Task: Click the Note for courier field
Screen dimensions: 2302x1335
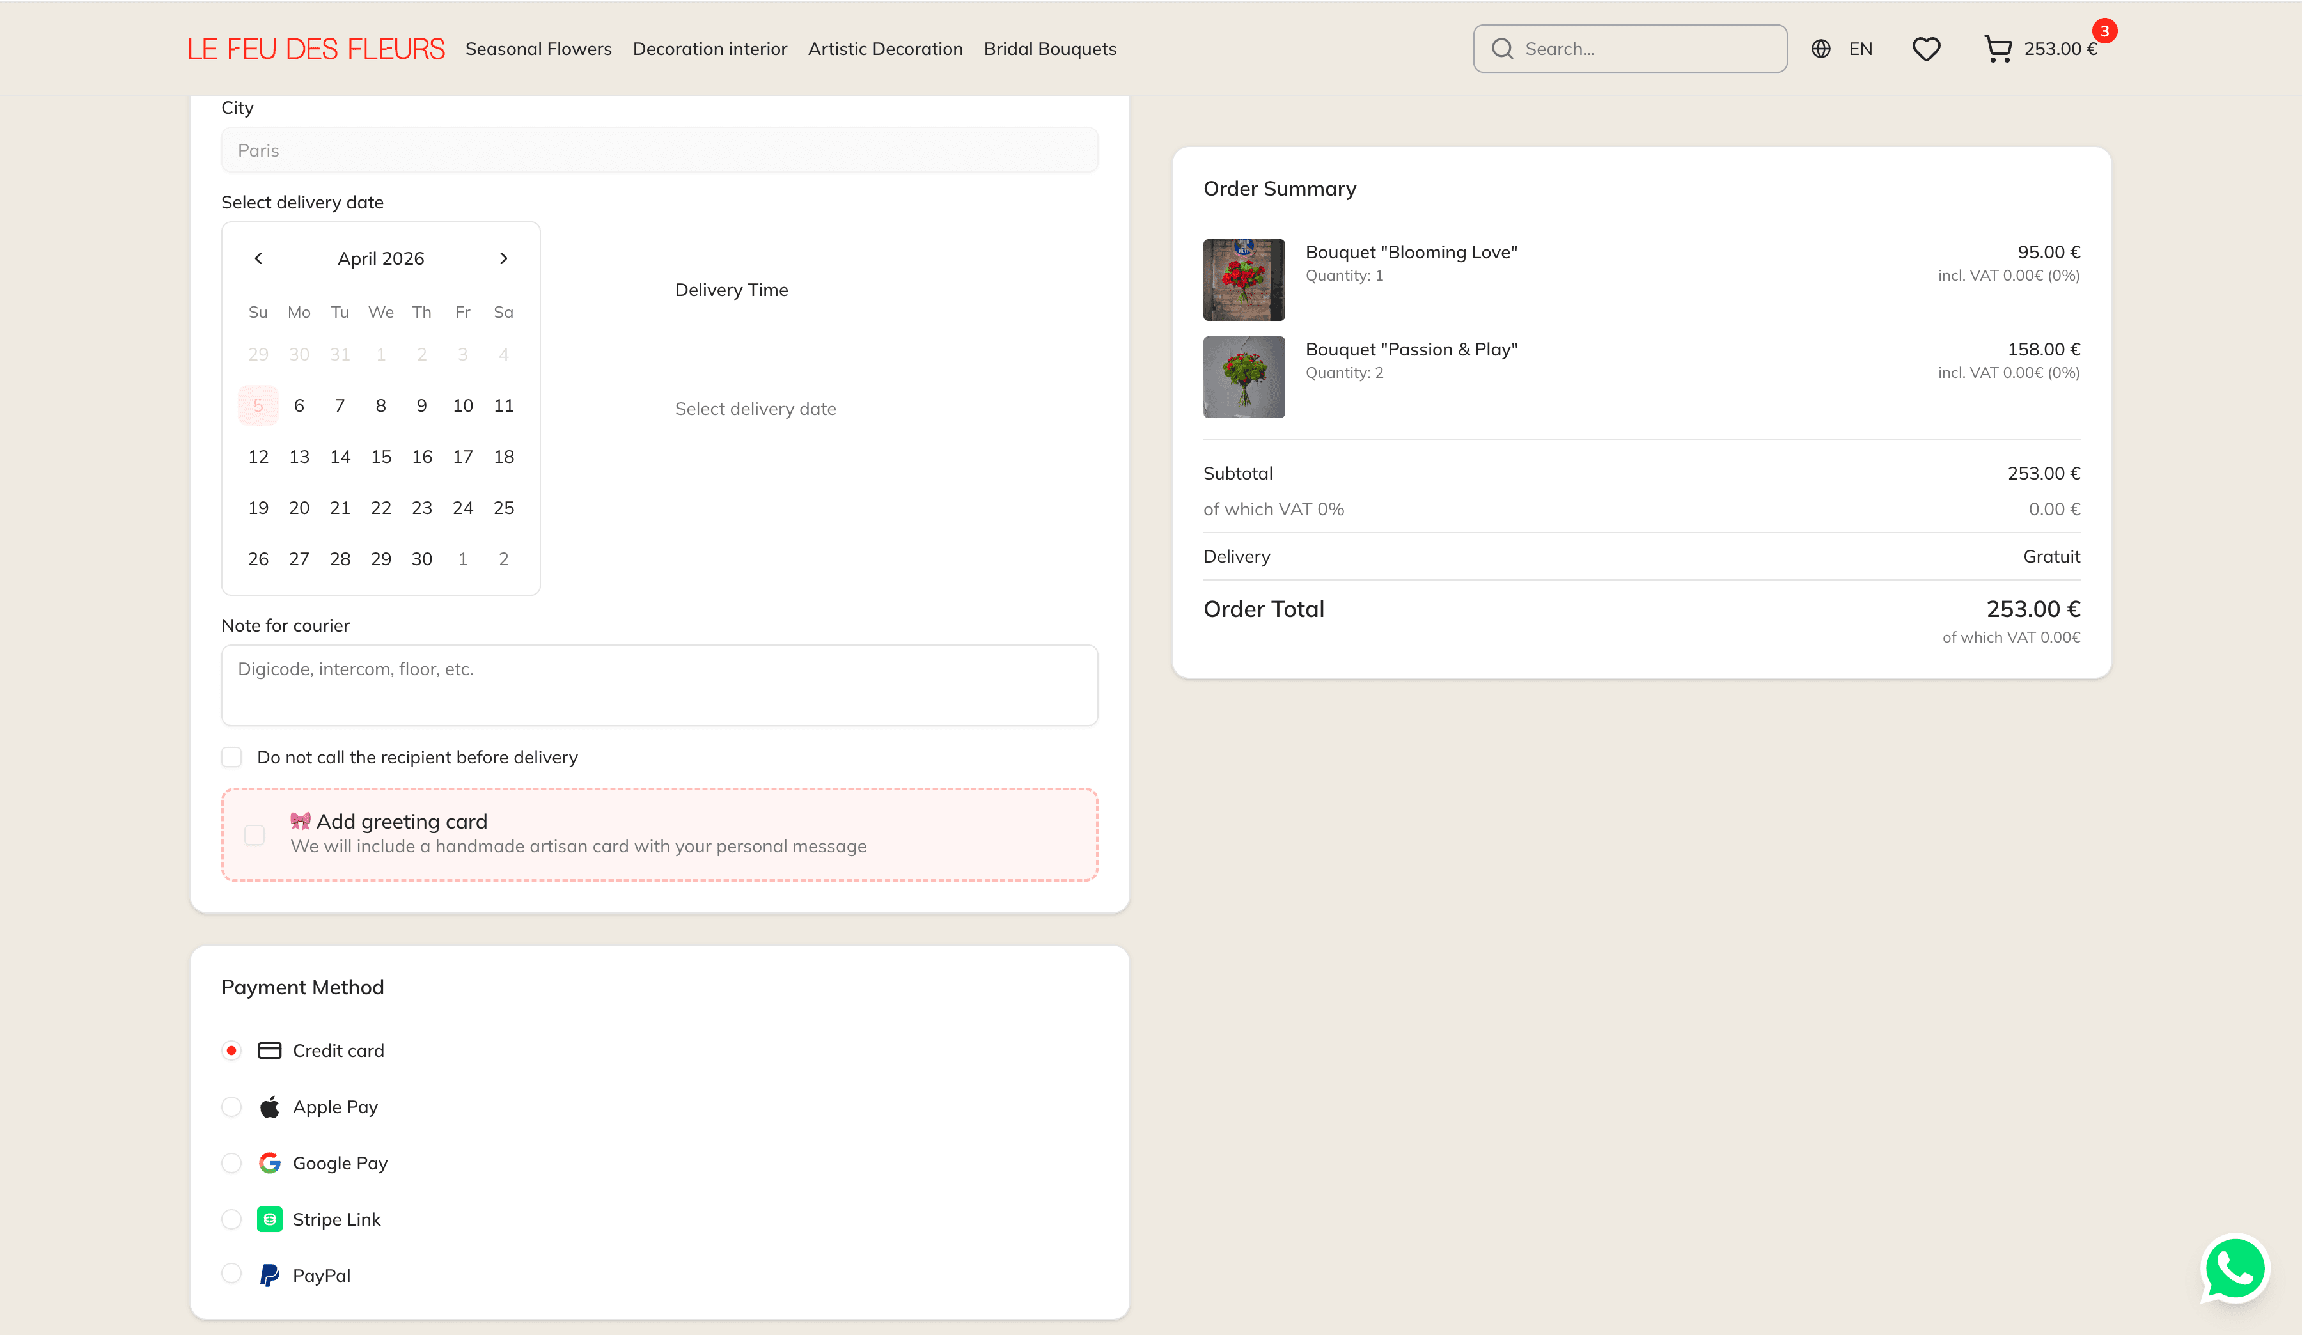Action: tap(659, 685)
